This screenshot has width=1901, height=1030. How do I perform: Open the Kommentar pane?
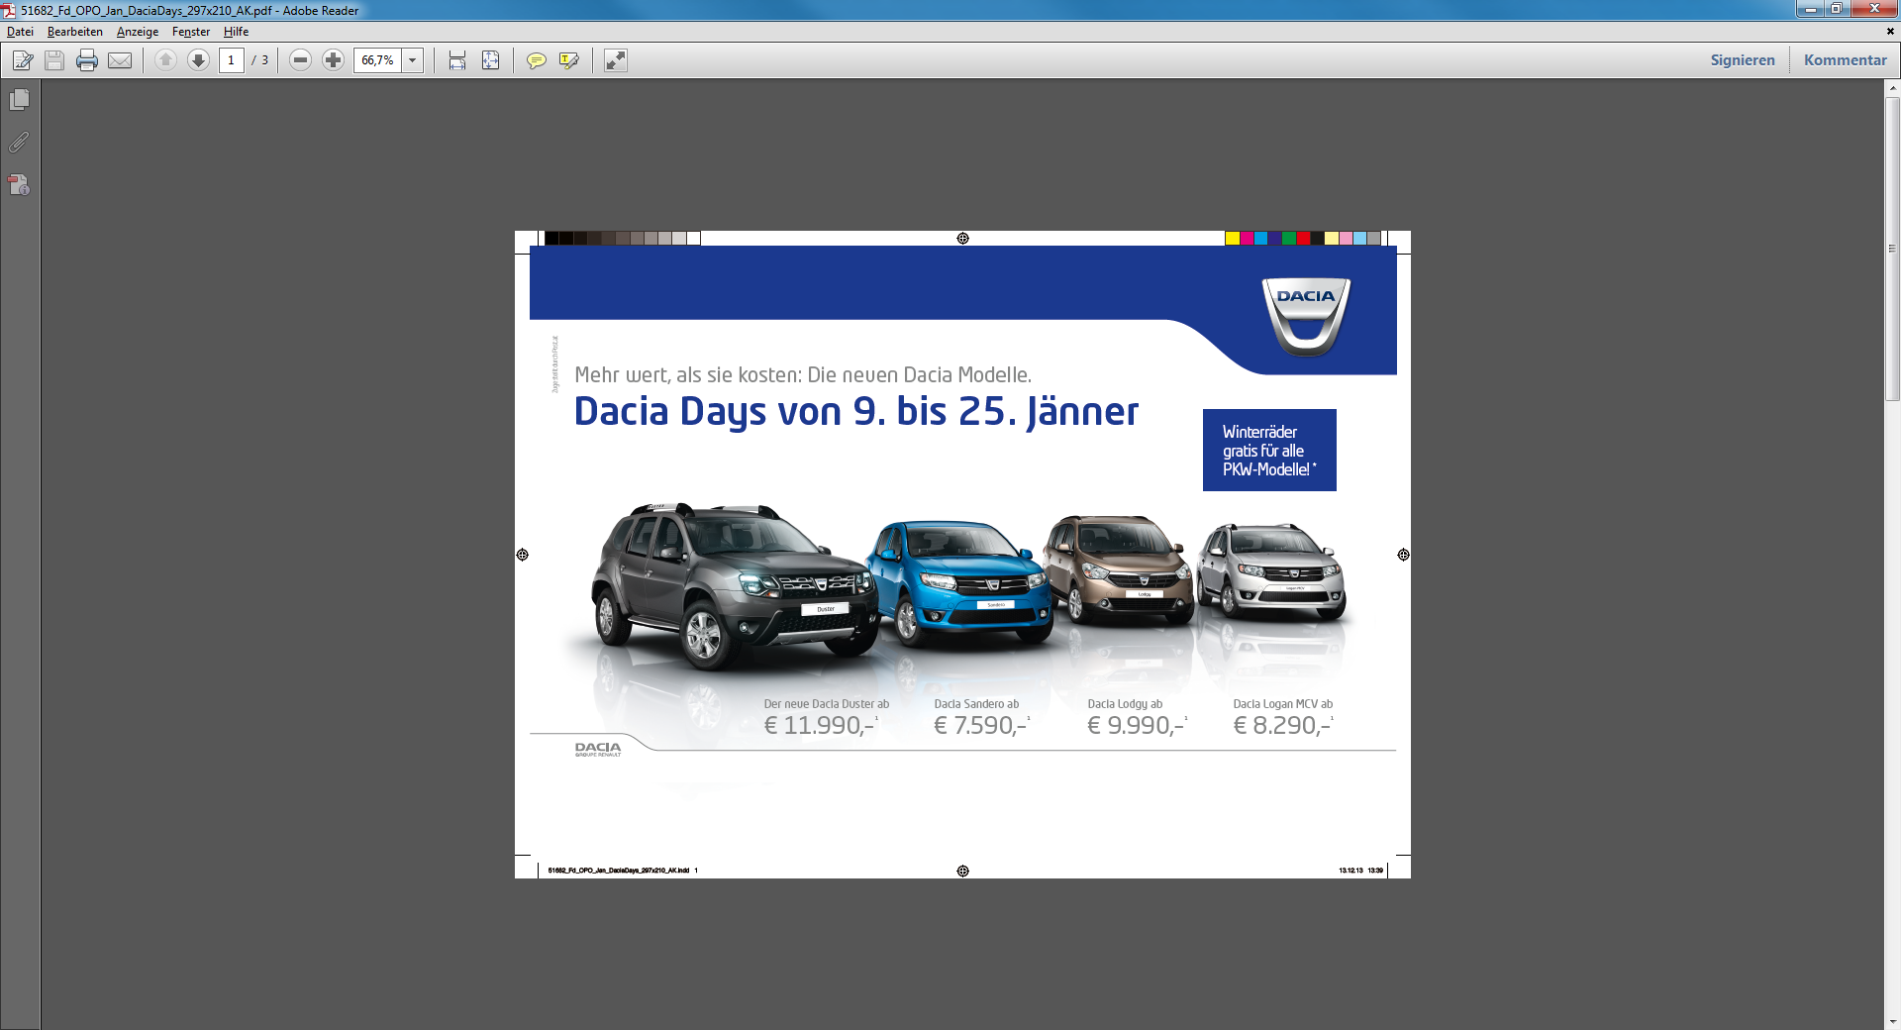pyautogui.click(x=1845, y=60)
